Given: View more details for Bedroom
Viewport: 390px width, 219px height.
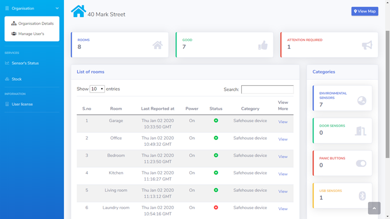Looking at the screenshot, I should (x=283, y=157).
